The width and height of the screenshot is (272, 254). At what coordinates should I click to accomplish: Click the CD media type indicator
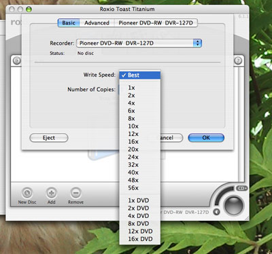click(242, 188)
